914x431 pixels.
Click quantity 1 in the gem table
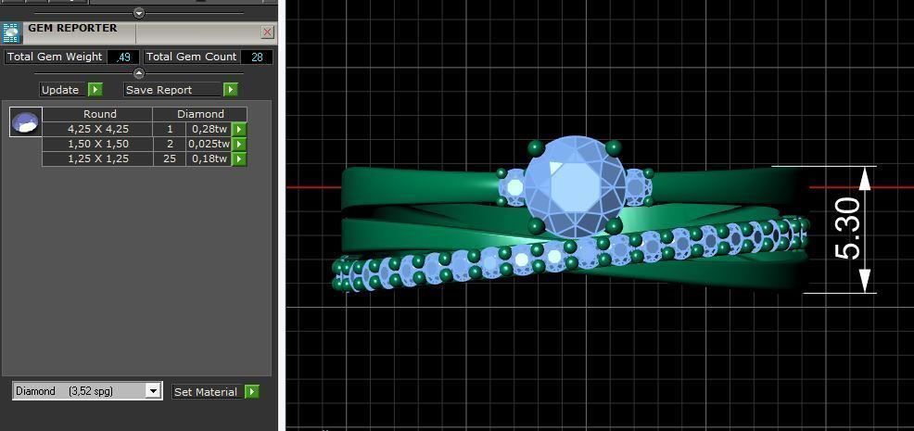tap(170, 129)
